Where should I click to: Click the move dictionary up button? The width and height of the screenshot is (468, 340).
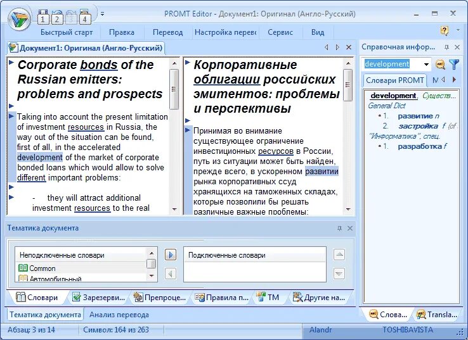coord(339,255)
